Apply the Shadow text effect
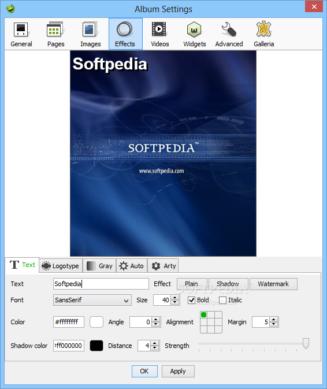Image resolution: width=327 pixels, height=389 pixels. (x=228, y=284)
